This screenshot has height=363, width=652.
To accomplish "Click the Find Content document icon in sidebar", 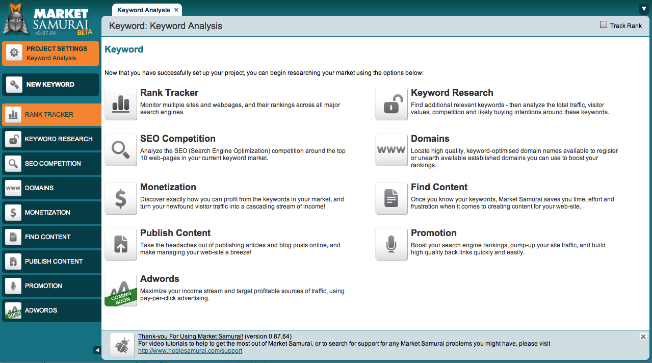I will click(13, 237).
